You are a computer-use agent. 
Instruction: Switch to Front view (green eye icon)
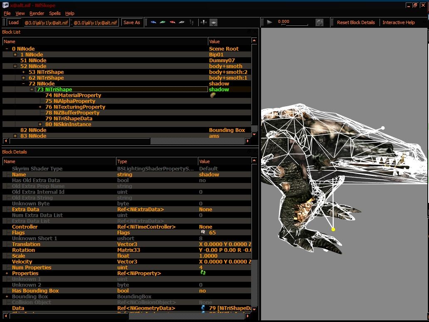(x=163, y=22)
